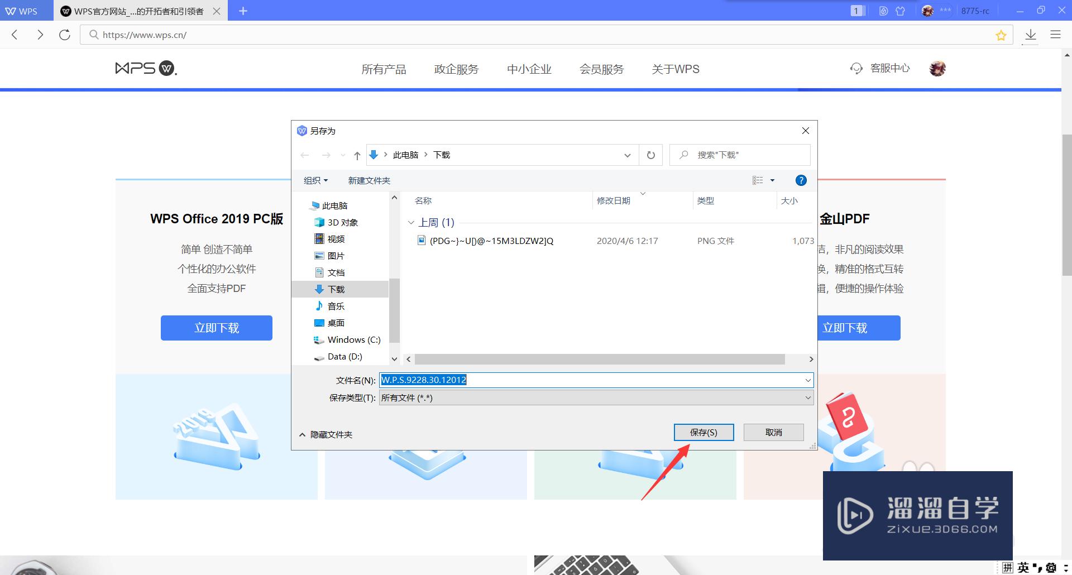Click the 搜索"下载" search box
Screen dimensions: 1072x575
[x=740, y=155]
